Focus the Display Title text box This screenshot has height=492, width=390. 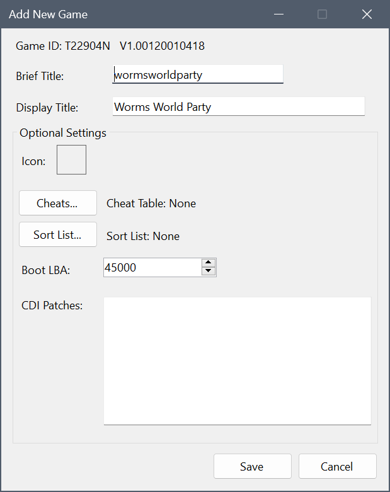[238, 106]
